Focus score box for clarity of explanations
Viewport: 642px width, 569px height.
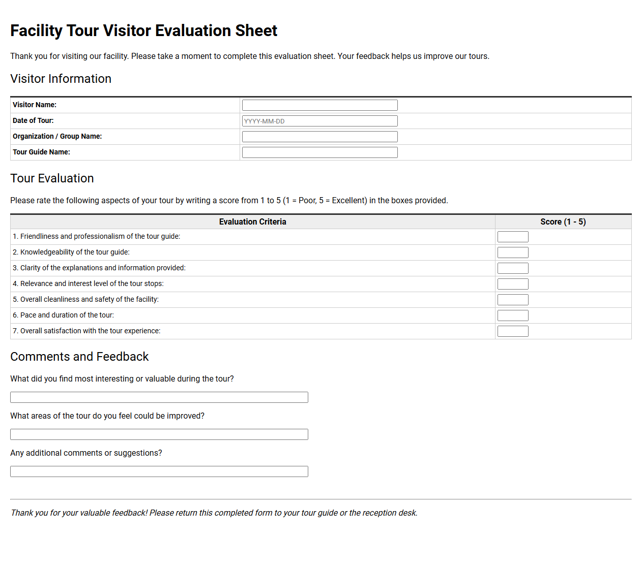(513, 268)
